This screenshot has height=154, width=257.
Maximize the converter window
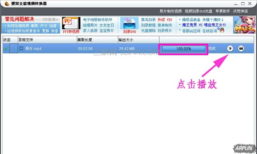coord(243,3)
